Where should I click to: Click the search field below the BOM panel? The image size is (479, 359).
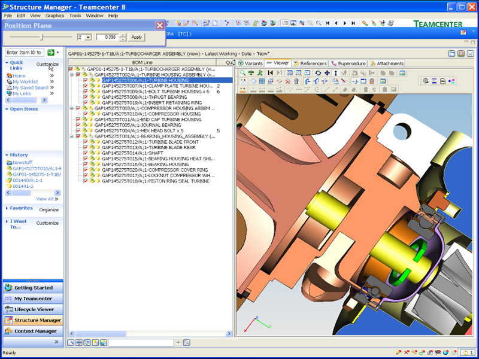(x=141, y=342)
